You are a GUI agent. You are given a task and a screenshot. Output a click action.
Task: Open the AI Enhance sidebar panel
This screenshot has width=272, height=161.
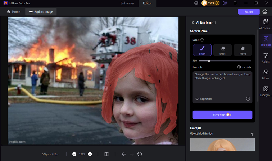pos(266,24)
